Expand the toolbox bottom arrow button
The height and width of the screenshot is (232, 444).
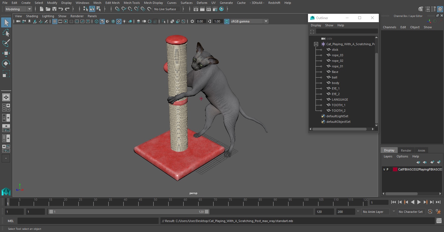point(6,158)
